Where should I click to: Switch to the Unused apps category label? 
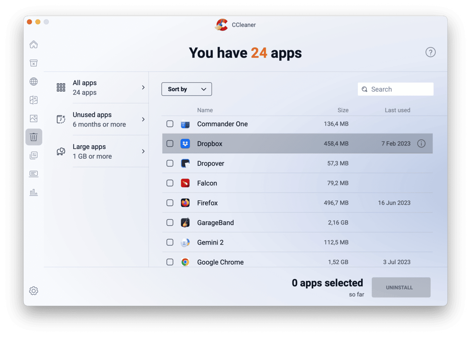[x=92, y=115]
